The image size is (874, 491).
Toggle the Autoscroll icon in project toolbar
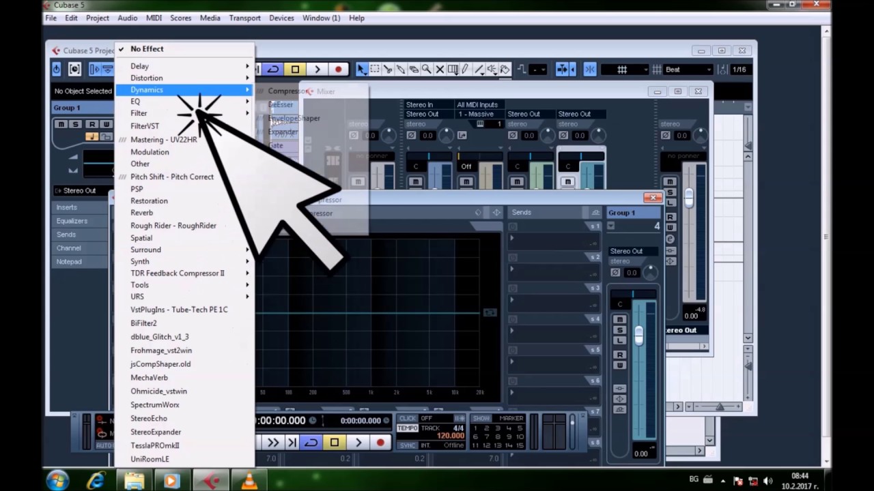[563, 69]
